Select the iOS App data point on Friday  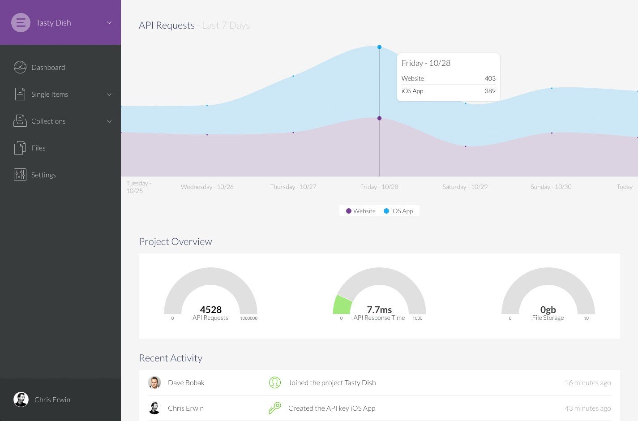tap(379, 47)
